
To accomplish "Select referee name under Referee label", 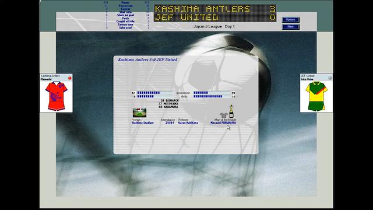I will pyautogui.click(x=188, y=123).
